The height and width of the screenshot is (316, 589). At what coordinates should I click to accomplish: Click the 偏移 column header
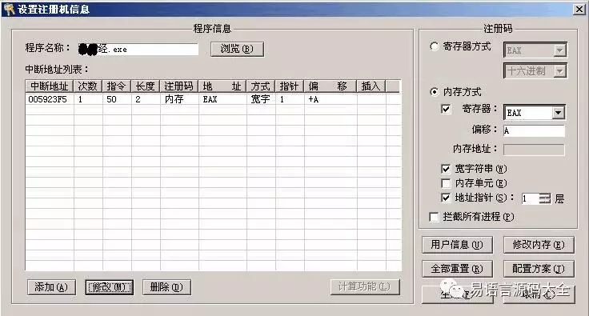pyautogui.click(x=331, y=86)
